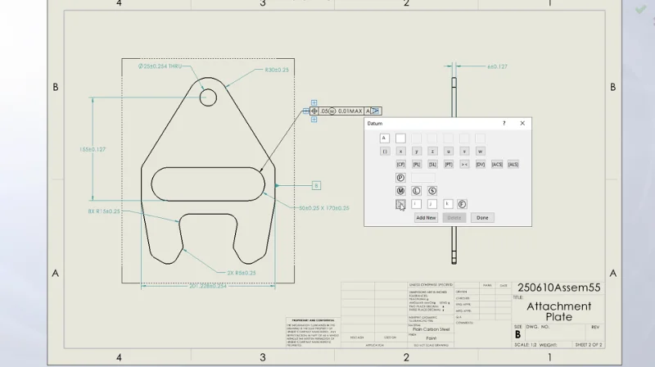The image size is (655, 367).
Task: Click the position symbol in the tolerance frame
Action: pos(314,111)
